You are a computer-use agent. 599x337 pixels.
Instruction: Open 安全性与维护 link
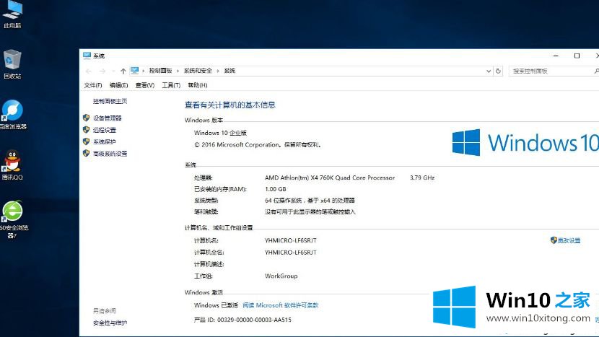[110, 323]
